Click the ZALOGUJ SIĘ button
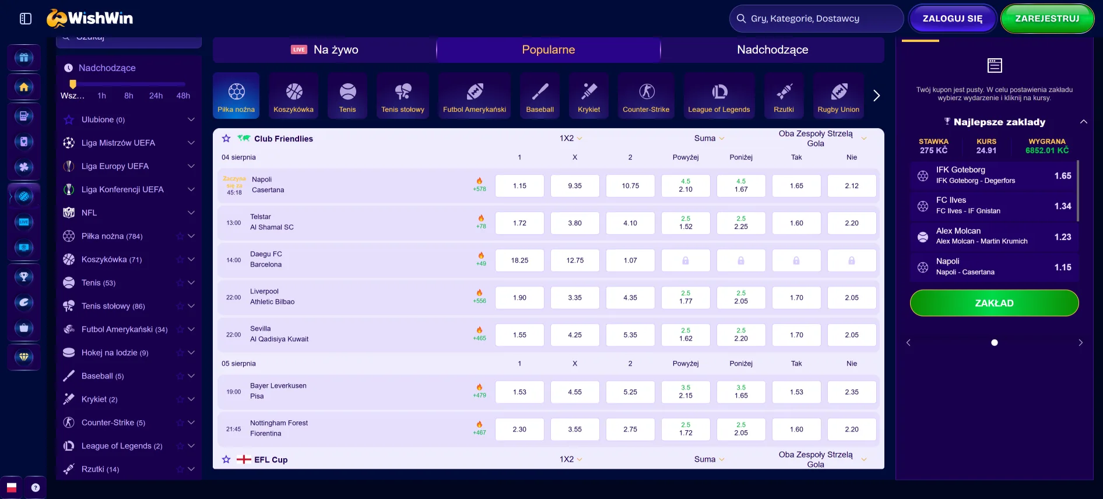 click(952, 19)
